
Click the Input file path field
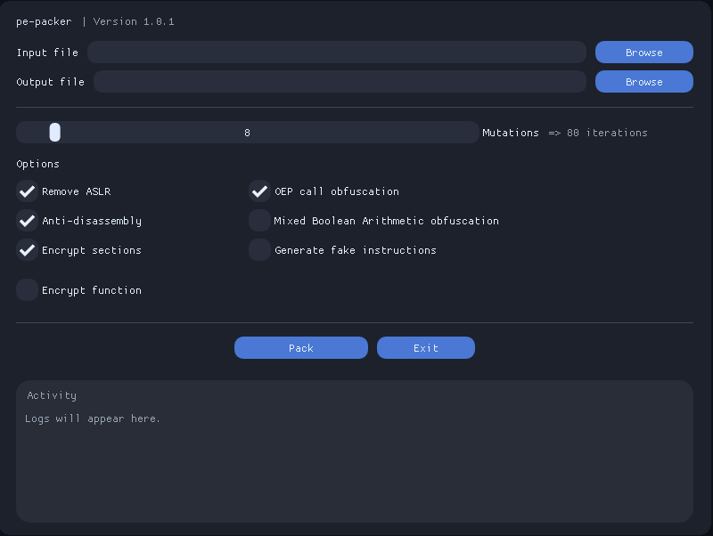click(x=336, y=53)
